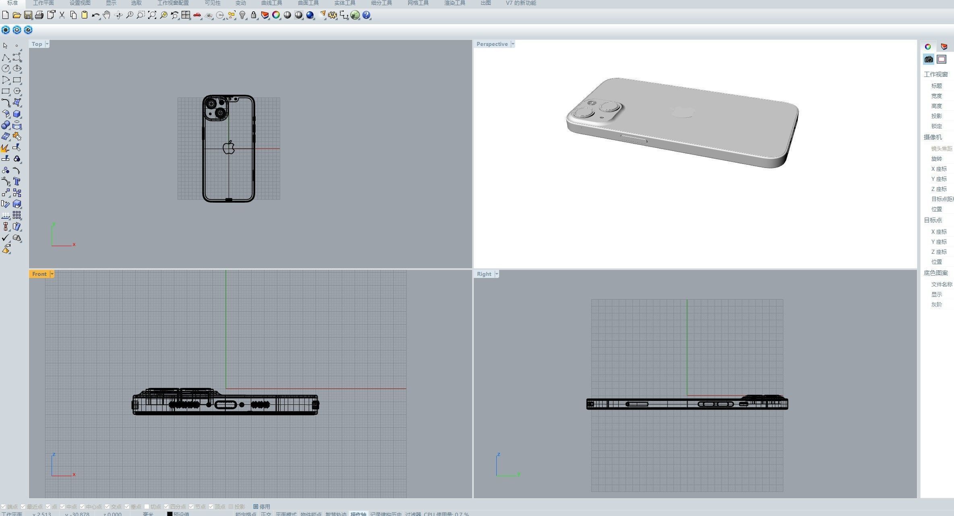This screenshot has width=954, height=516.
Task: Switch to the V7 的新功能 tab
Action: tap(521, 3)
